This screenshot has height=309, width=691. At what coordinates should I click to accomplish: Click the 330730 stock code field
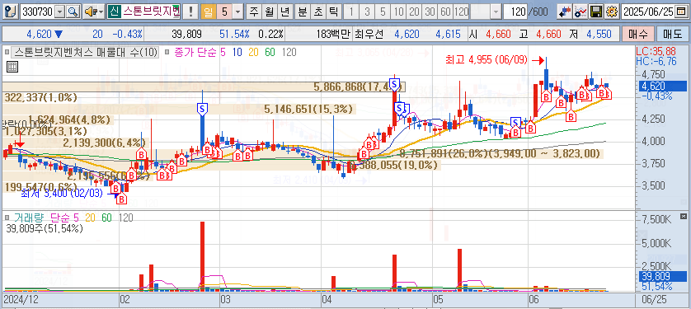(x=38, y=12)
